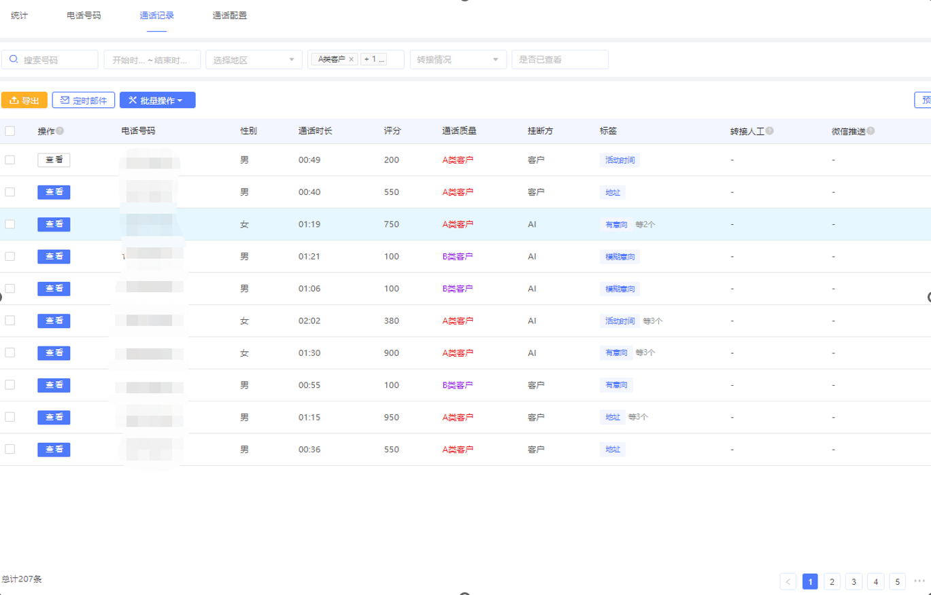The width and height of the screenshot is (931, 595).
Task: Toggle the select-all checkbox in table header
Action: pyautogui.click(x=10, y=131)
